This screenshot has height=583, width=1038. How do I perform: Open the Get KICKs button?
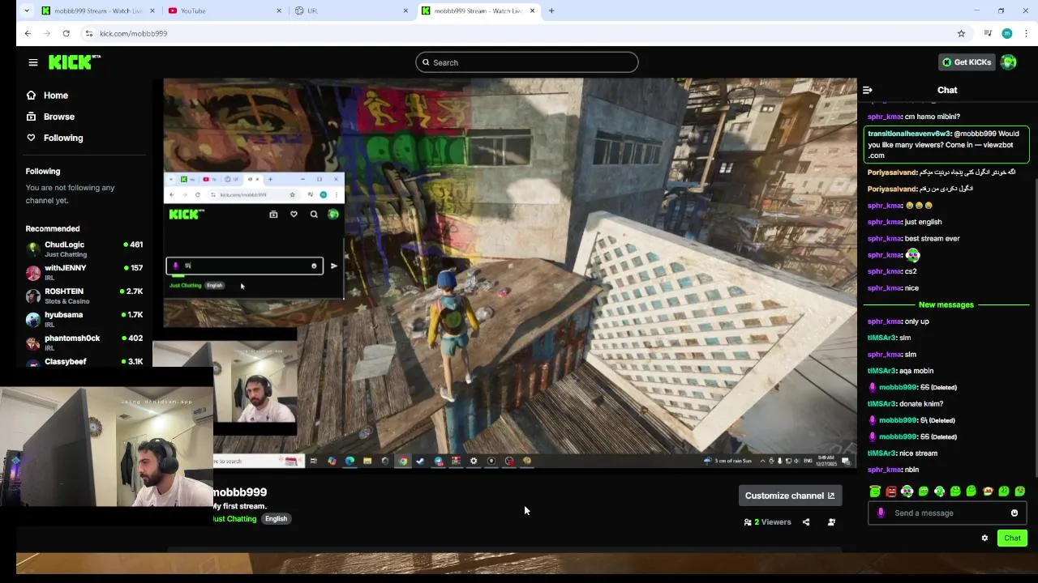tap(967, 62)
